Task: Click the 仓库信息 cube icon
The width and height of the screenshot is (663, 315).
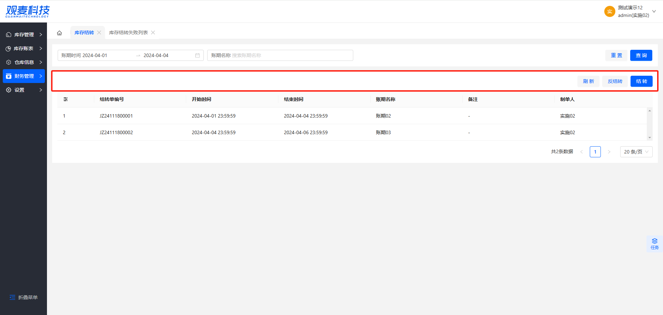Action: pyautogui.click(x=9, y=62)
